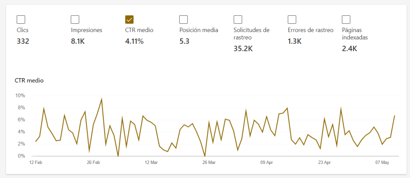Select the 4.11% average CTR figure

[x=134, y=41]
